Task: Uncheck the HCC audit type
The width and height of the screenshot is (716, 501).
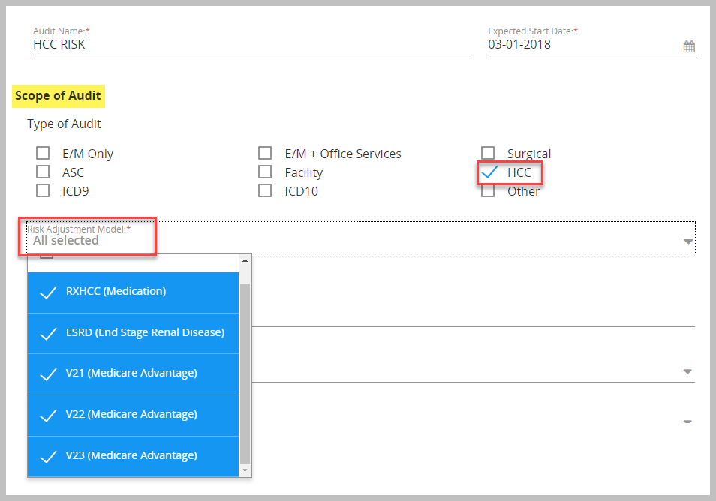Action: (489, 172)
